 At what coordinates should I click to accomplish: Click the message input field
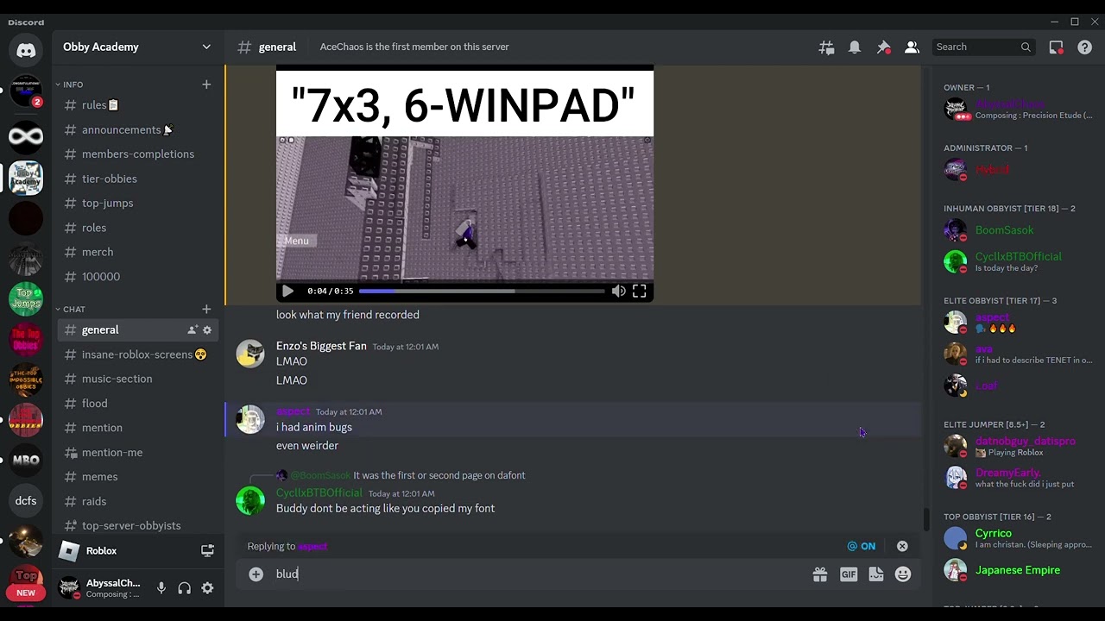[540, 574]
